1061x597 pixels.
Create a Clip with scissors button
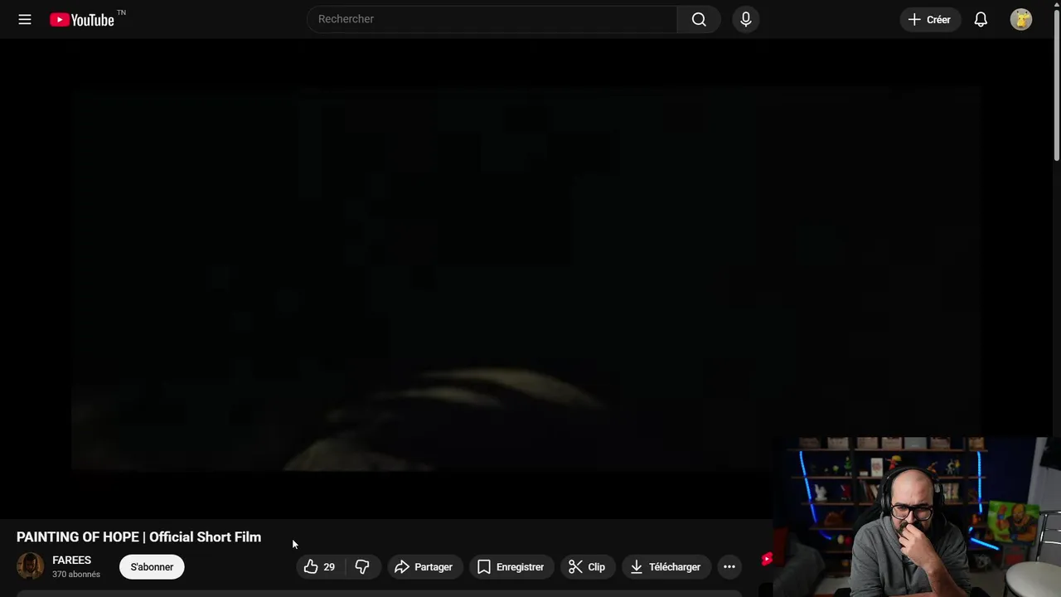[x=588, y=567]
